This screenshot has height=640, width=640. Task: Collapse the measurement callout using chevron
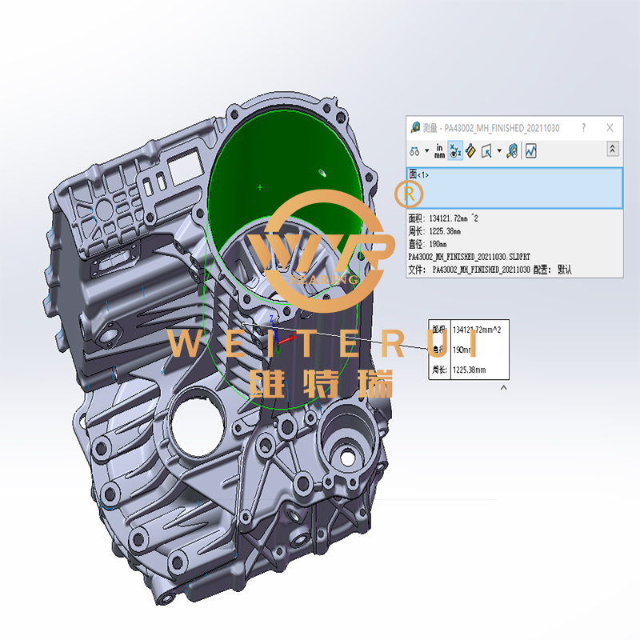pos(503,388)
